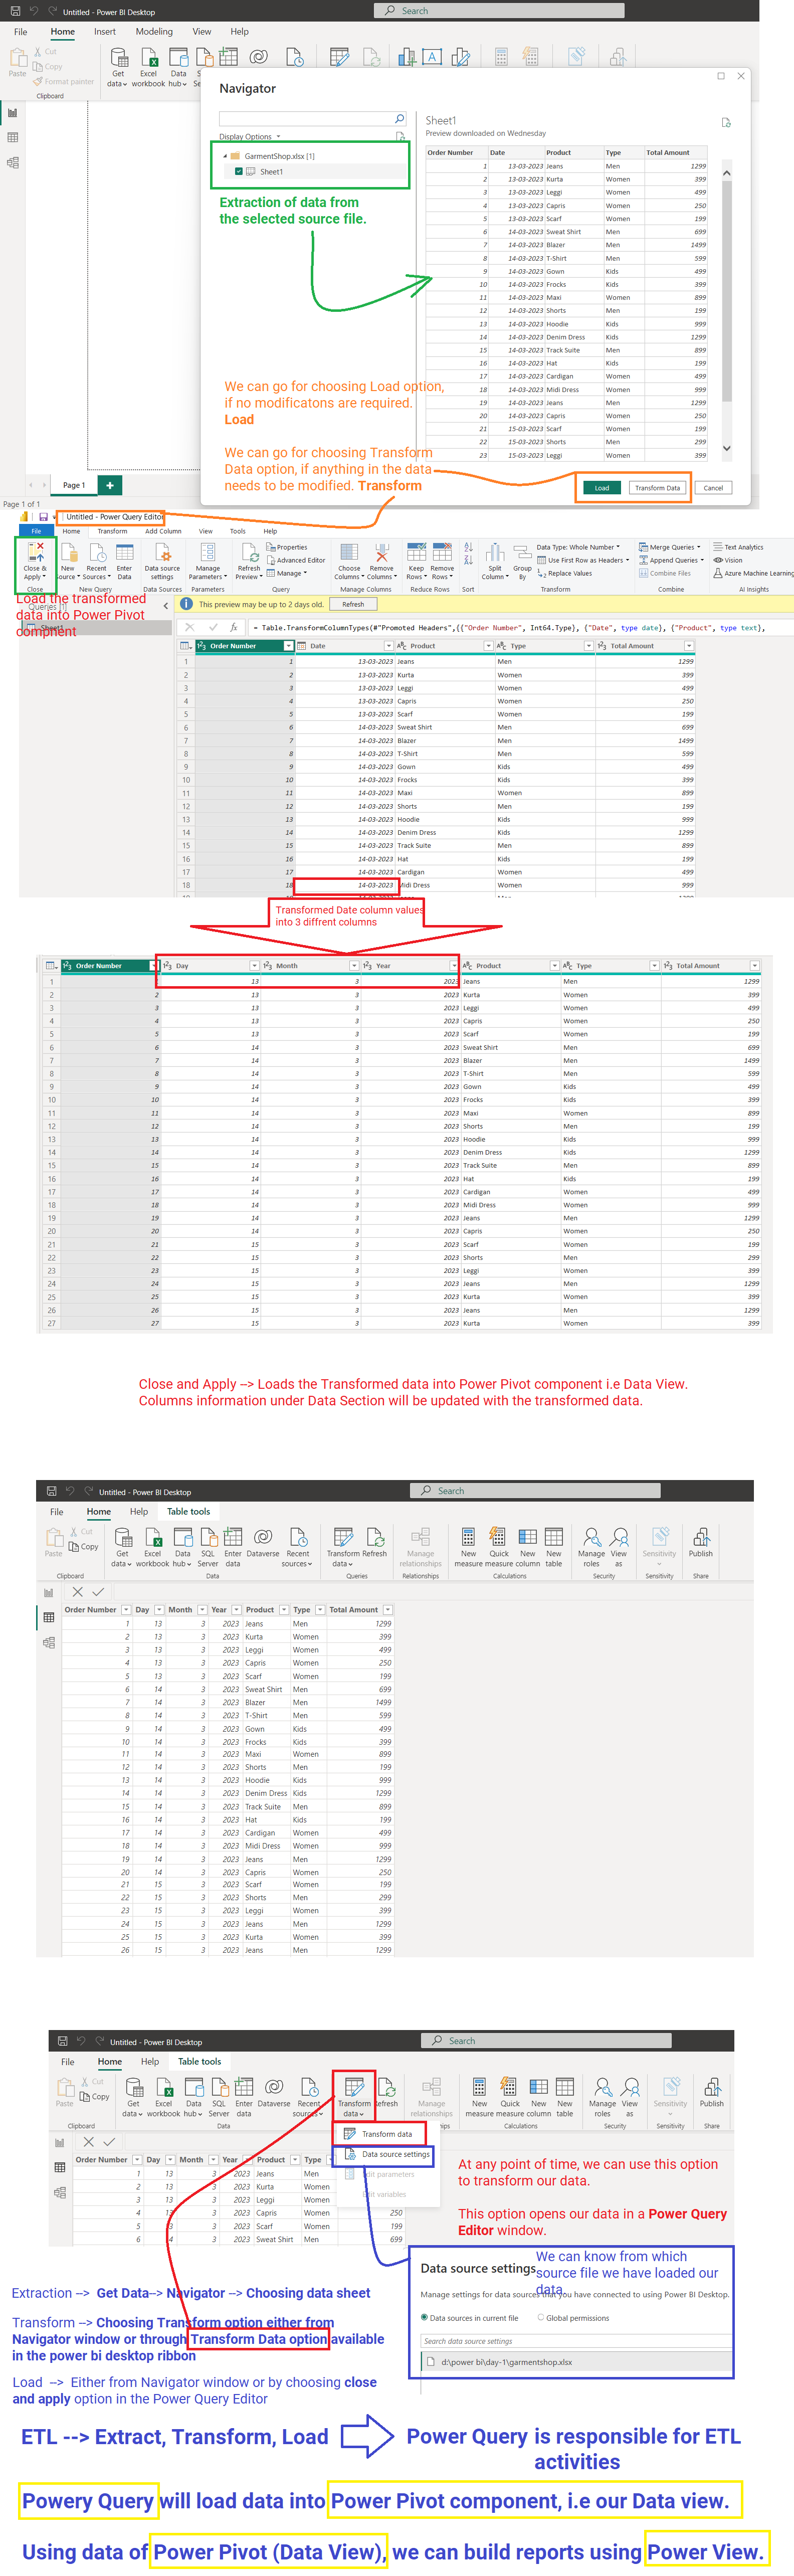
Task: Open Manage Parameters in Power Query Editor
Action: tap(207, 561)
